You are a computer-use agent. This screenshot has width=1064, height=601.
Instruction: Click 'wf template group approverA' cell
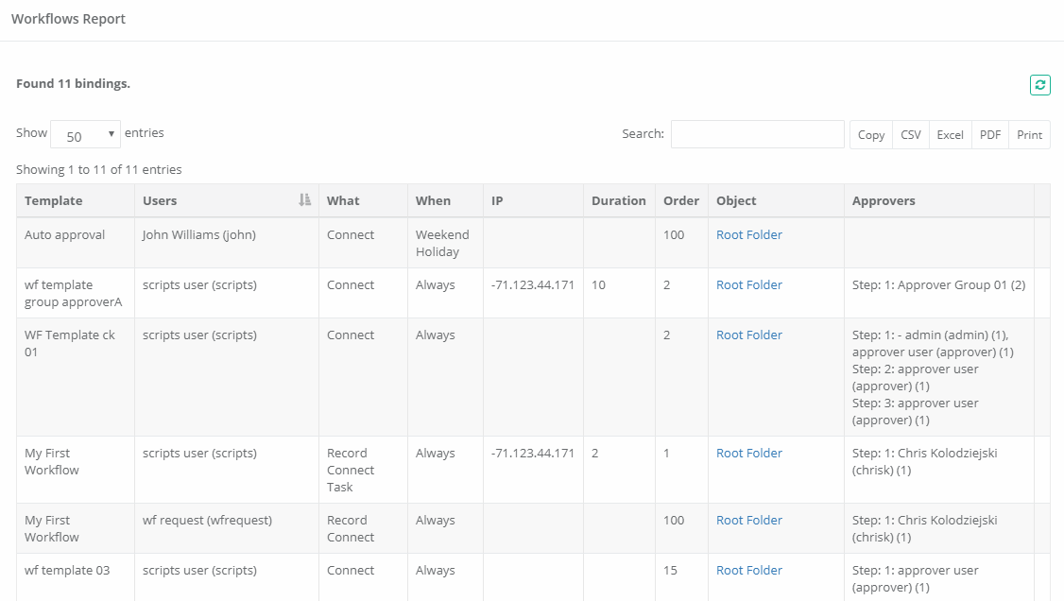click(74, 293)
